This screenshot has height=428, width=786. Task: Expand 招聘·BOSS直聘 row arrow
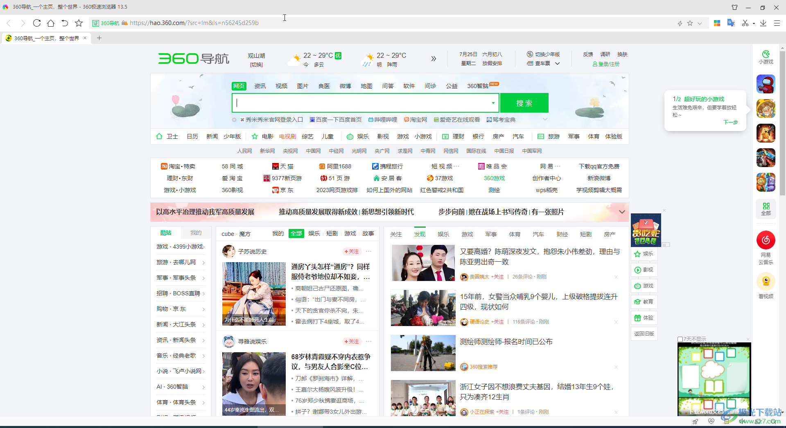[x=203, y=294]
